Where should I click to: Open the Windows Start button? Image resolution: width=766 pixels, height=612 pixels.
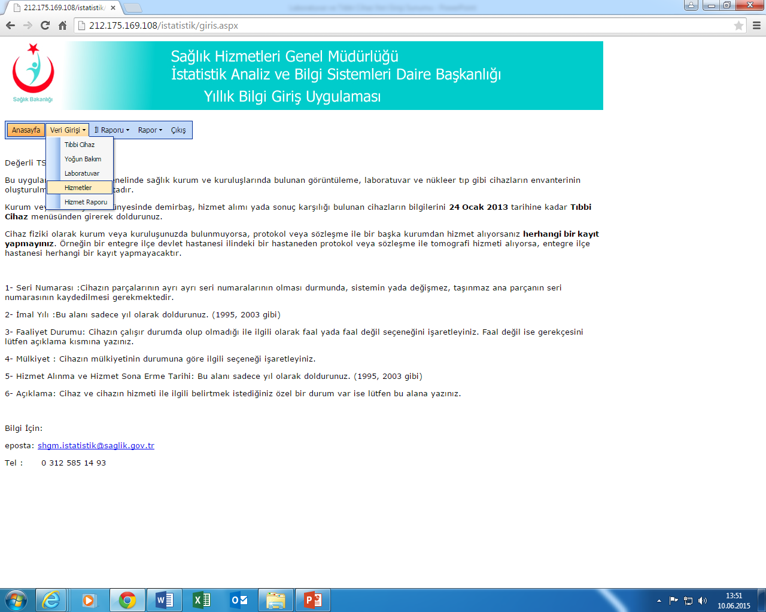16,600
